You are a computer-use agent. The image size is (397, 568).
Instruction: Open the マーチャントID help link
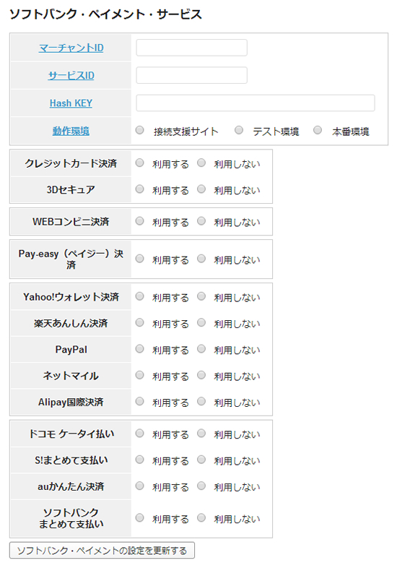pos(71,48)
